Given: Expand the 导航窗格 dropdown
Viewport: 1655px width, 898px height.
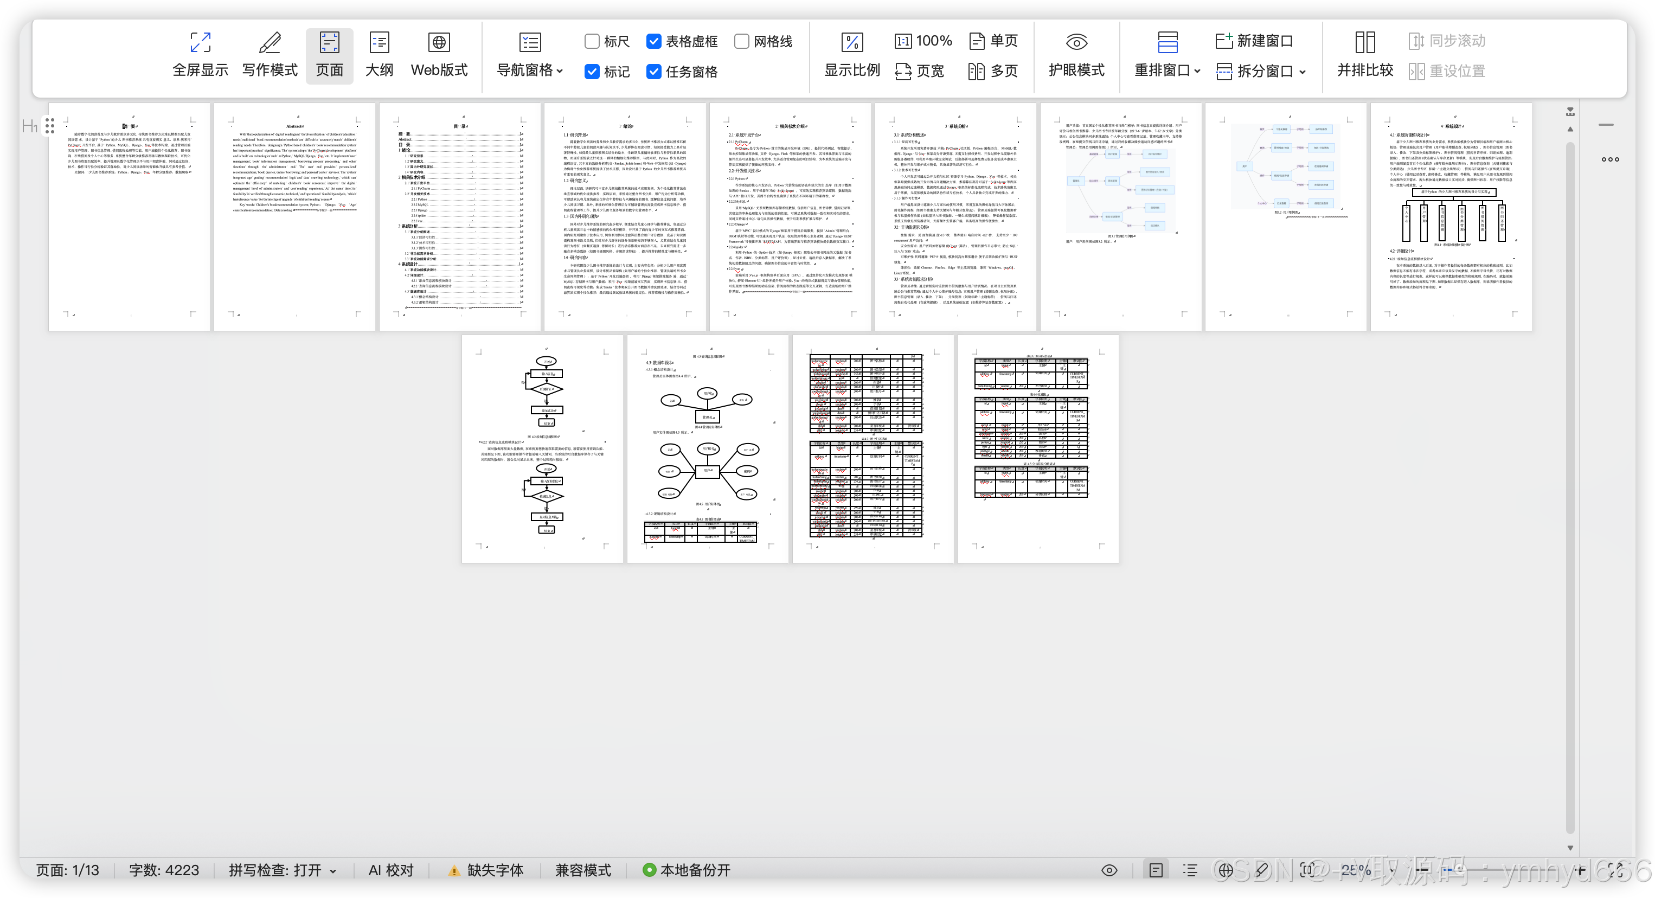Looking at the screenshot, I should tap(559, 70).
